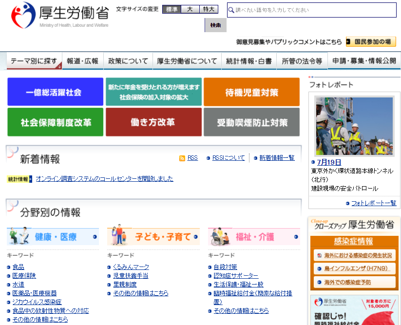
Task: Click arrow icon beside 子ども・子育て heading
Action: [196, 237]
